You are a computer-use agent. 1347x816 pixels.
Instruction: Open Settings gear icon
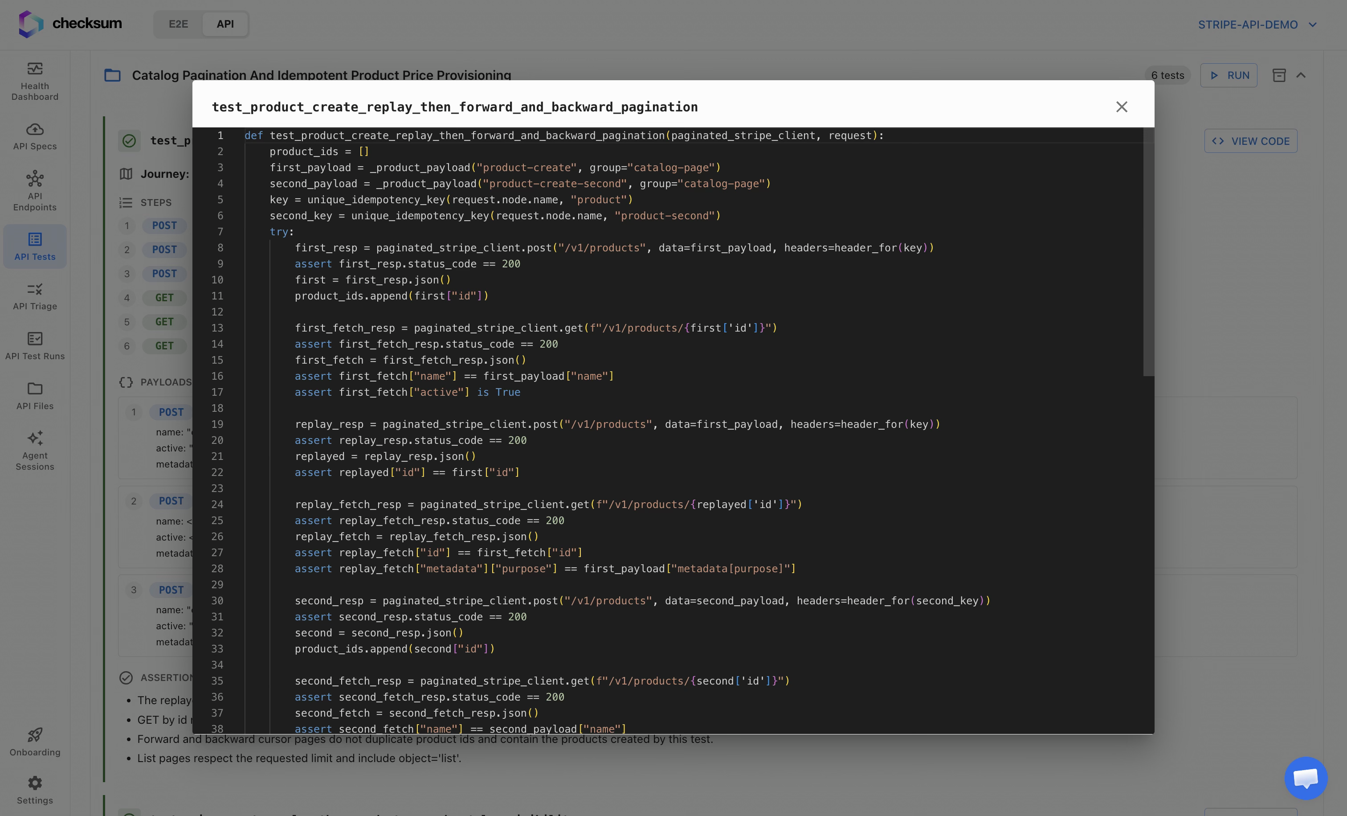pyautogui.click(x=35, y=783)
